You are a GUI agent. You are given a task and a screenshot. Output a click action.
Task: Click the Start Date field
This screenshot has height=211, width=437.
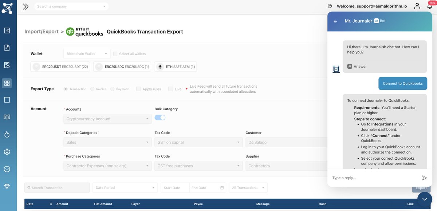pyautogui.click(x=175, y=188)
